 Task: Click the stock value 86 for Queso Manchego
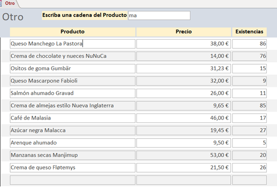click(249, 44)
